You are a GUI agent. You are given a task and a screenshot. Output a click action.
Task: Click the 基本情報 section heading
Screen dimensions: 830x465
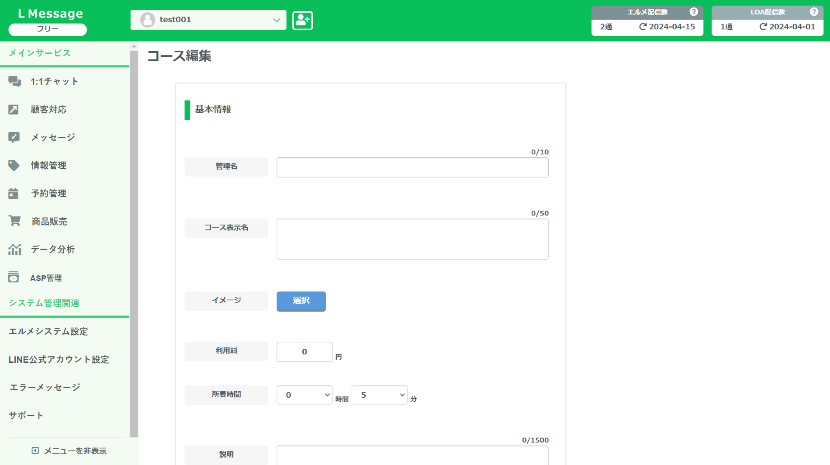pos(213,109)
